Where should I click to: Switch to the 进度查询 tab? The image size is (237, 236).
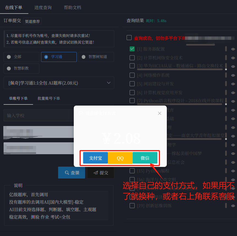click(43, 8)
